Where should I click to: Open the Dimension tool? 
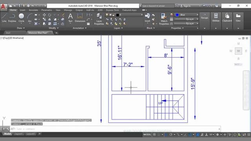click(x=80, y=18)
